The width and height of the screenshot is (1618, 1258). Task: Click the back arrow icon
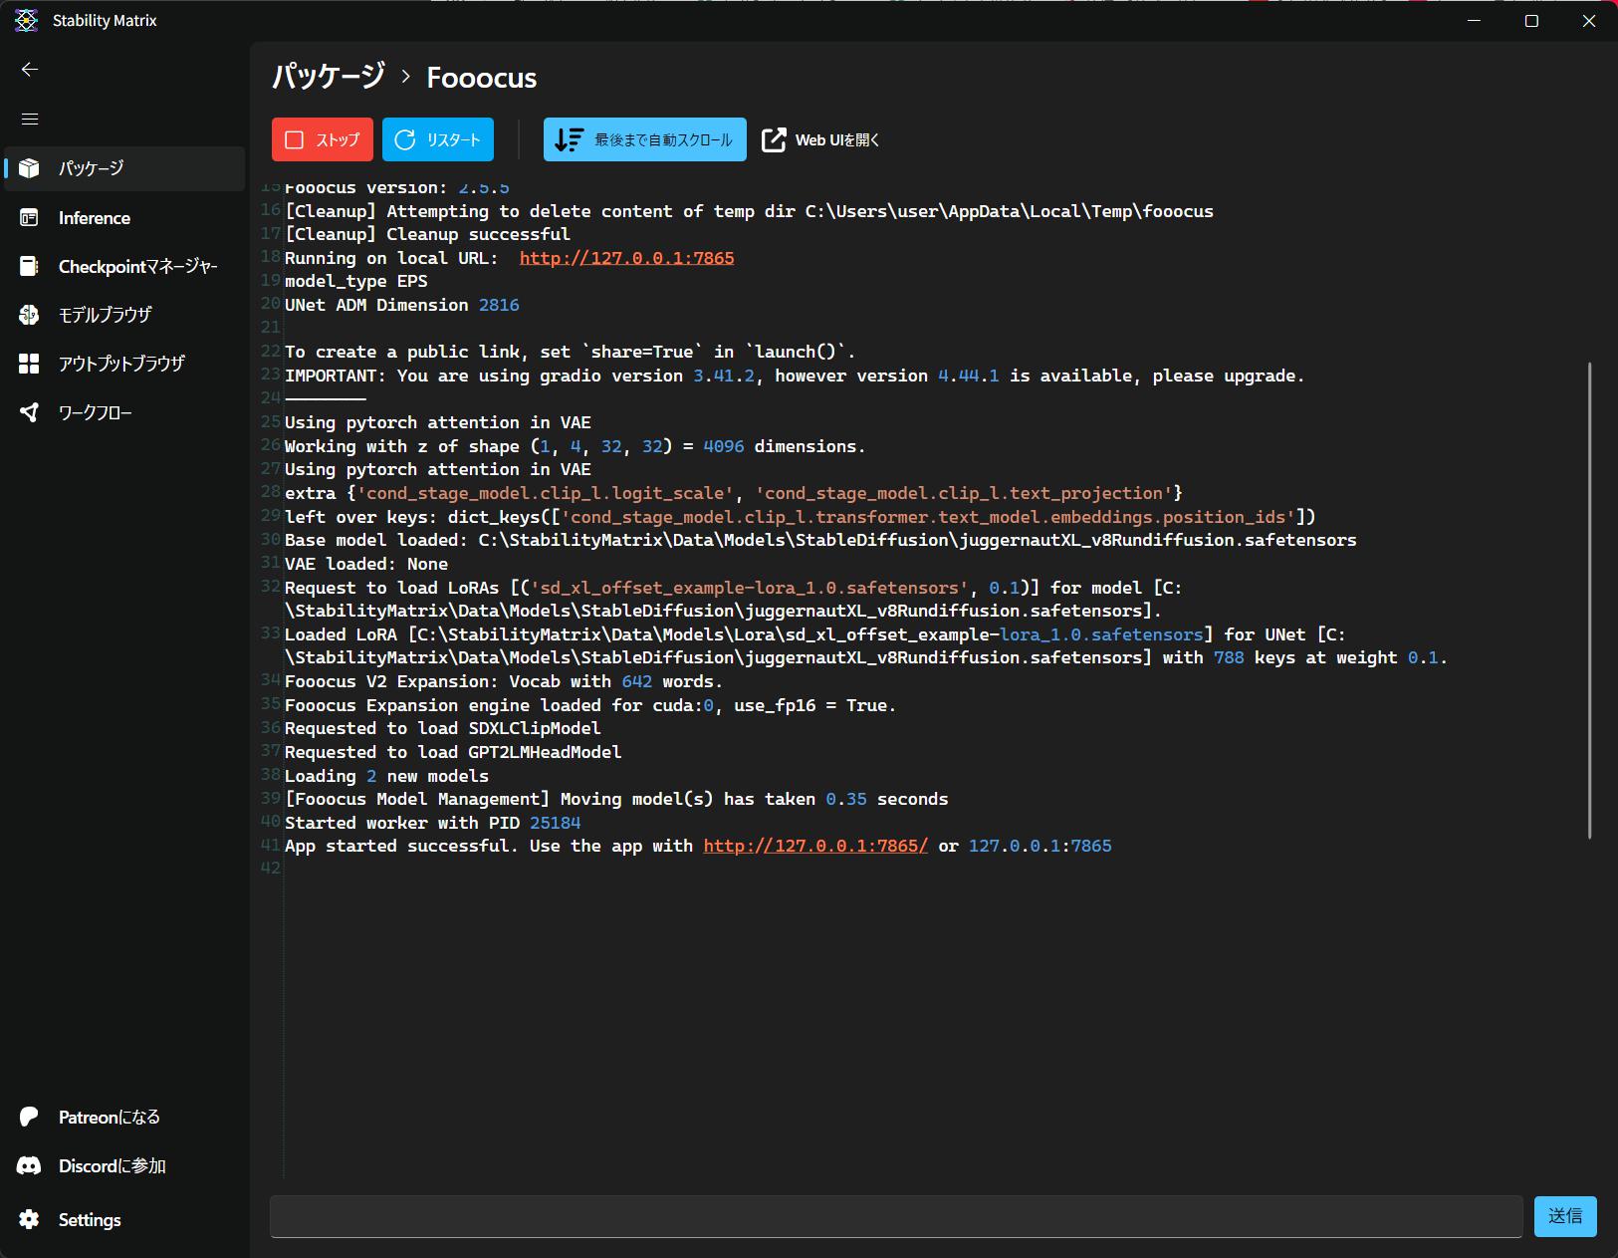(x=30, y=70)
